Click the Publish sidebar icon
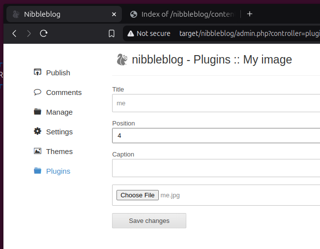Image resolution: width=320 pixels, height=249 pixels. click(x=37, y=72)
